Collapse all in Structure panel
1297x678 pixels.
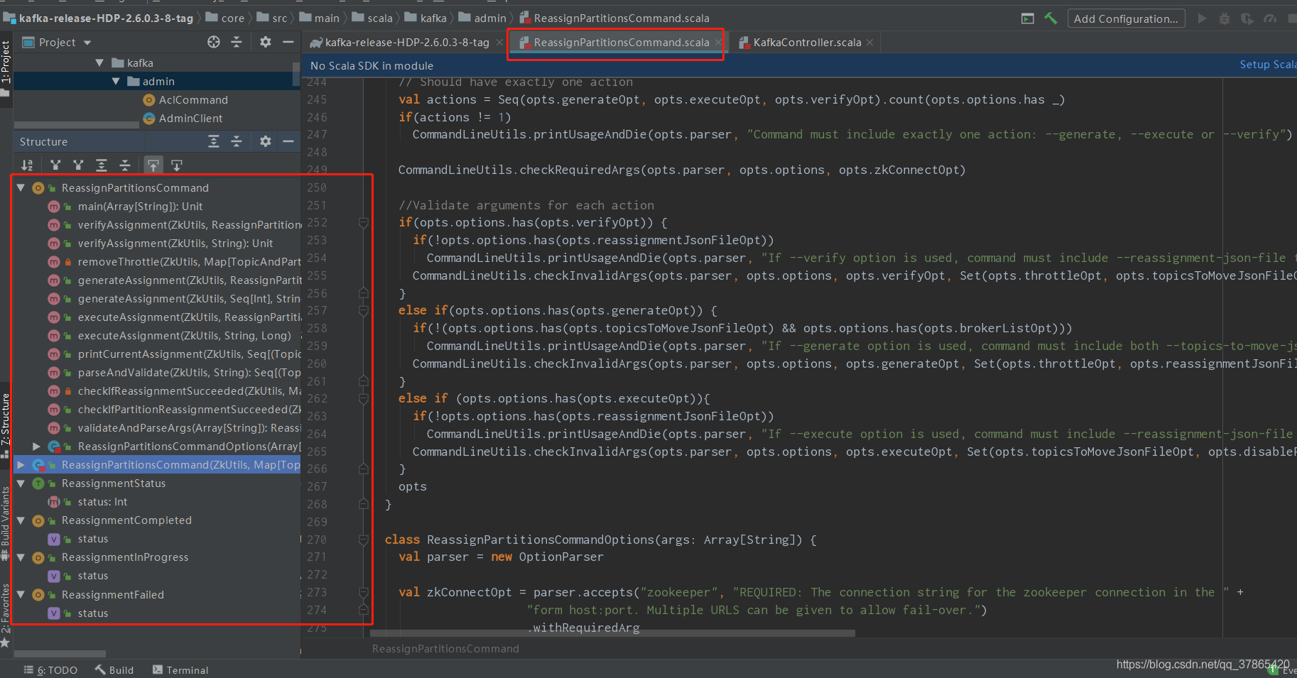(237, 141)
